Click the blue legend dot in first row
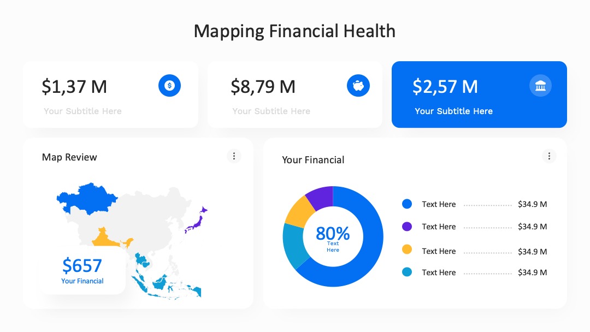The image size is (590, 332). [407, 204]
